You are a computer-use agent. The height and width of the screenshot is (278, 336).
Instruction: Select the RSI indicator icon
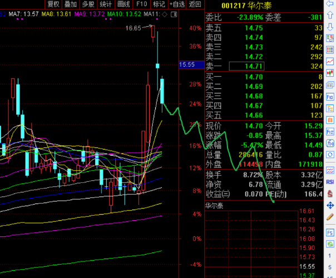[x=330, y=182]
